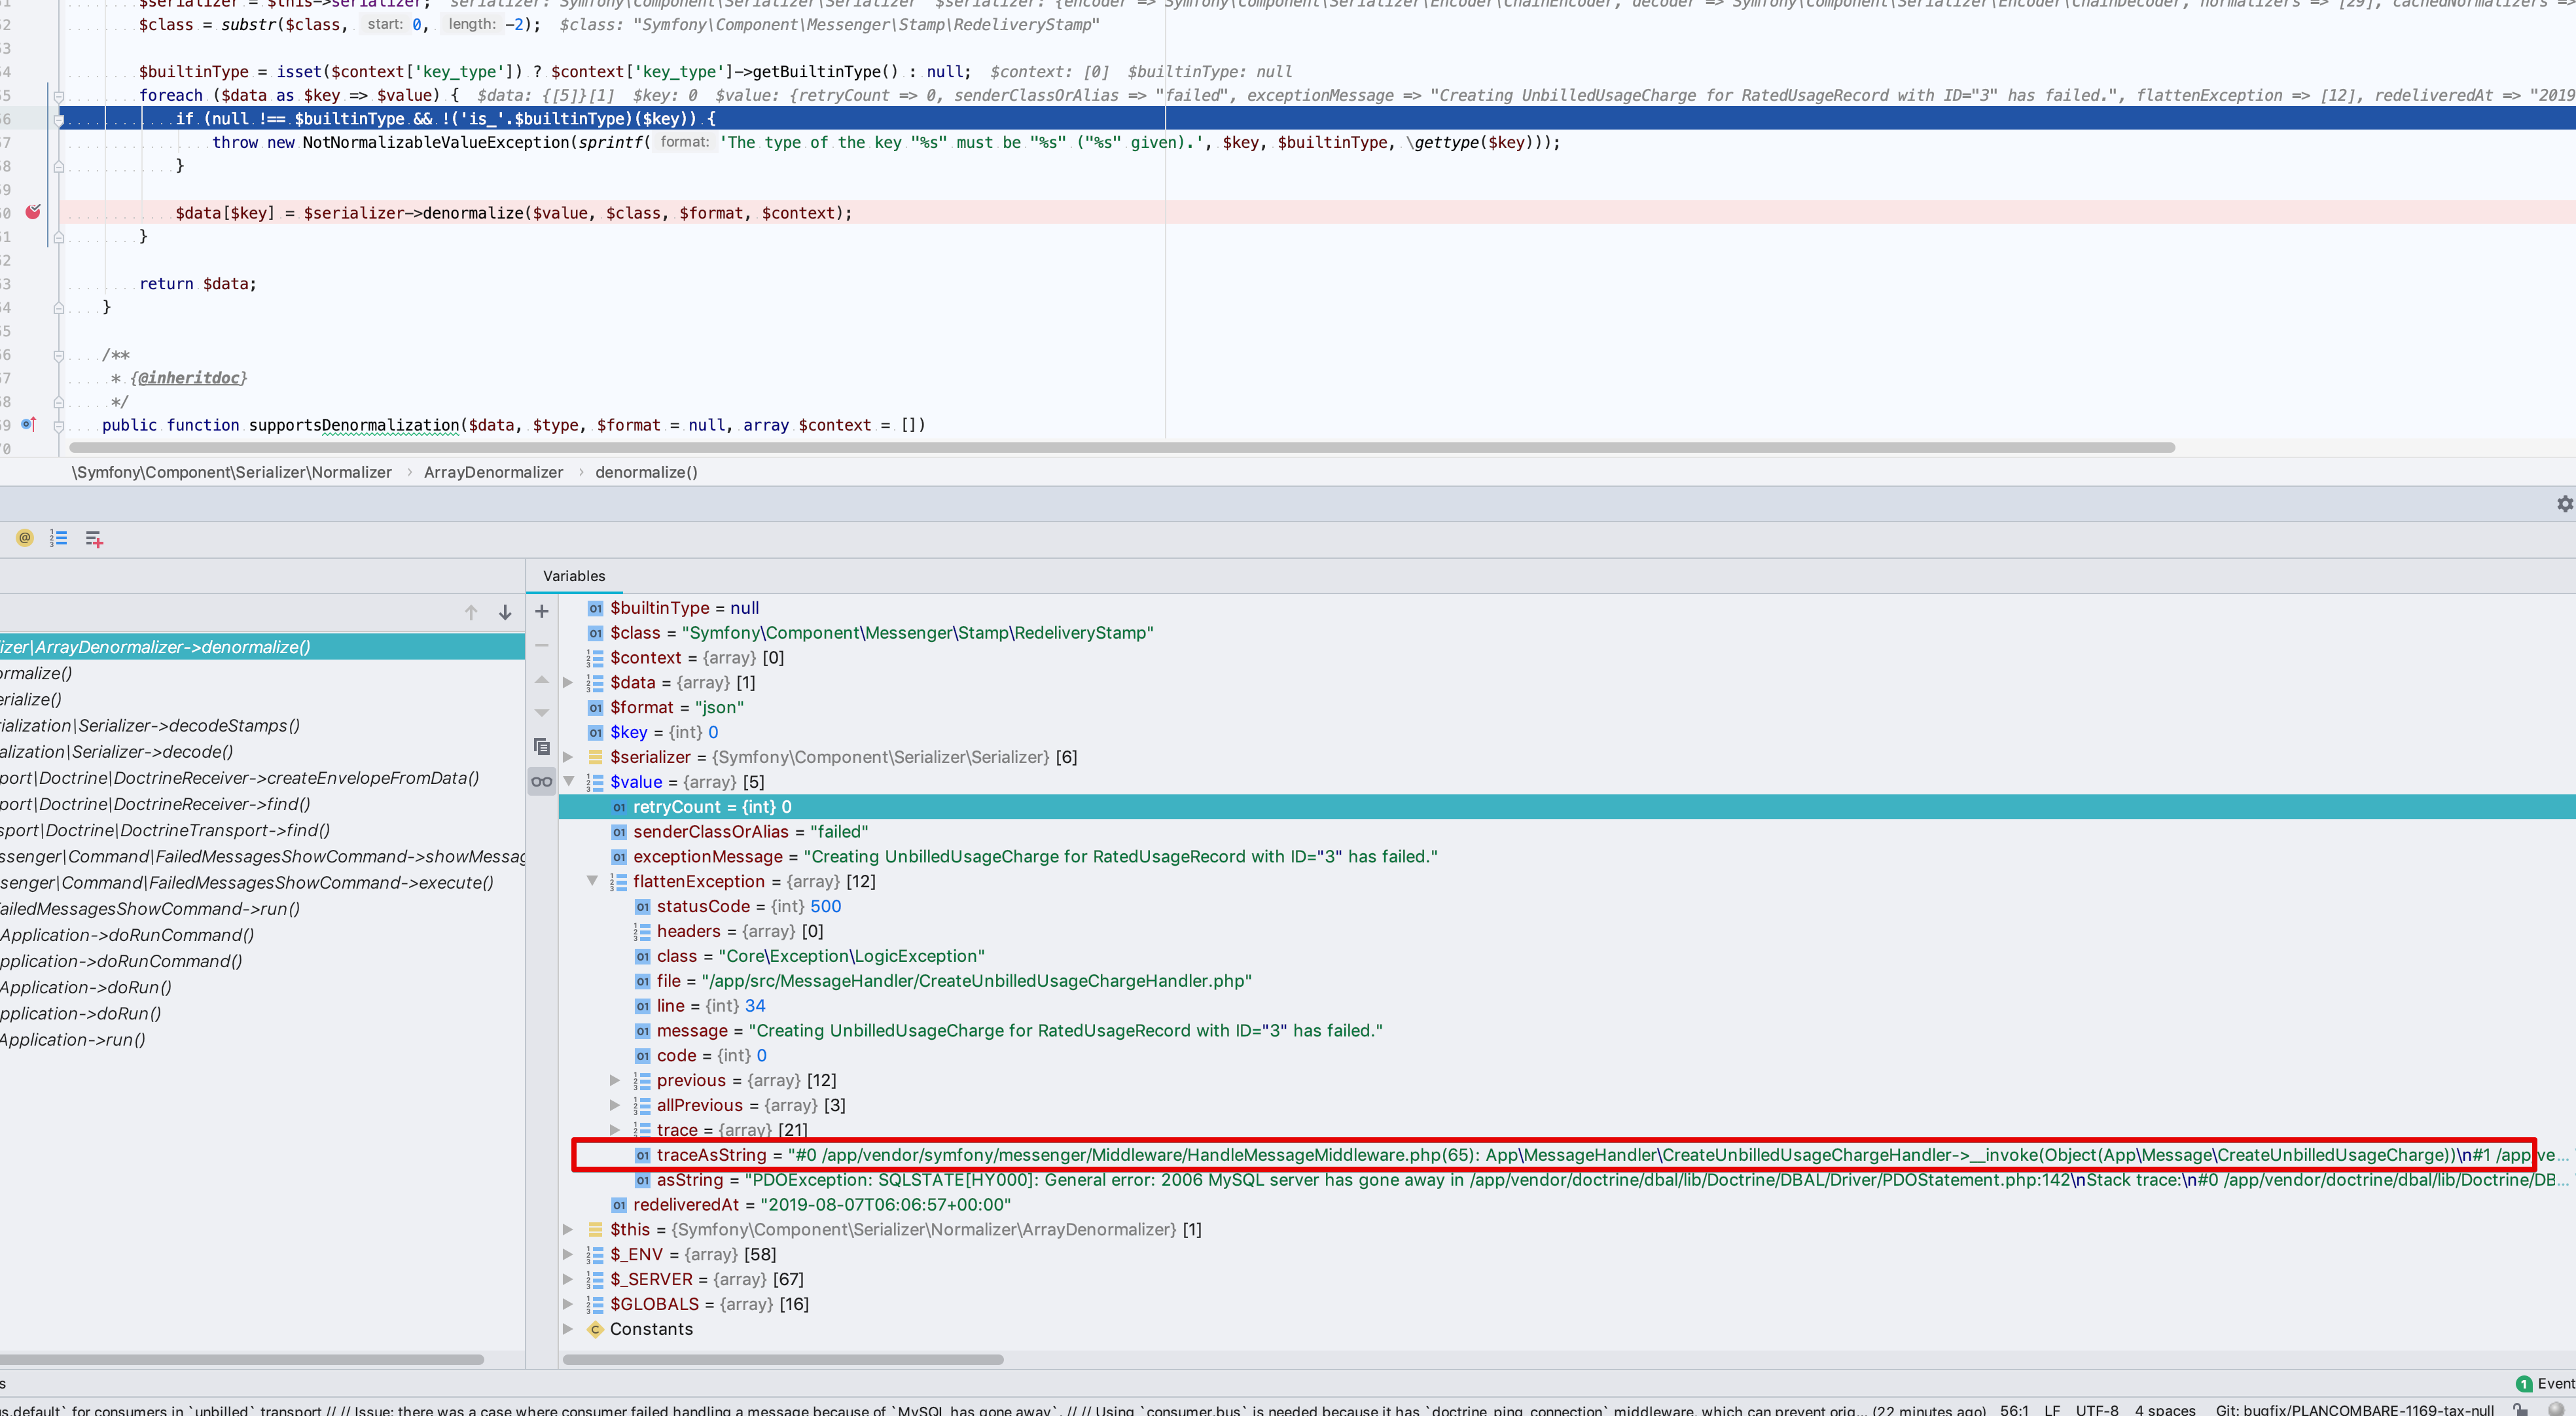
Task: Click the numbered list view icon in debug toolbar
Action: pyautogui.click(x=59, y=538)
